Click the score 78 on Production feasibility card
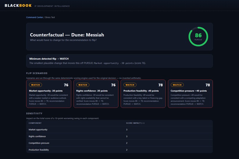 click(x=160, y=85)
